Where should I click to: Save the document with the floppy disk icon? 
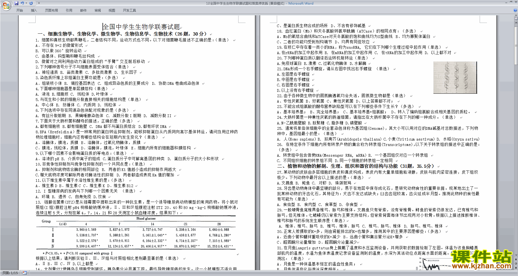(x=16, y=3)
